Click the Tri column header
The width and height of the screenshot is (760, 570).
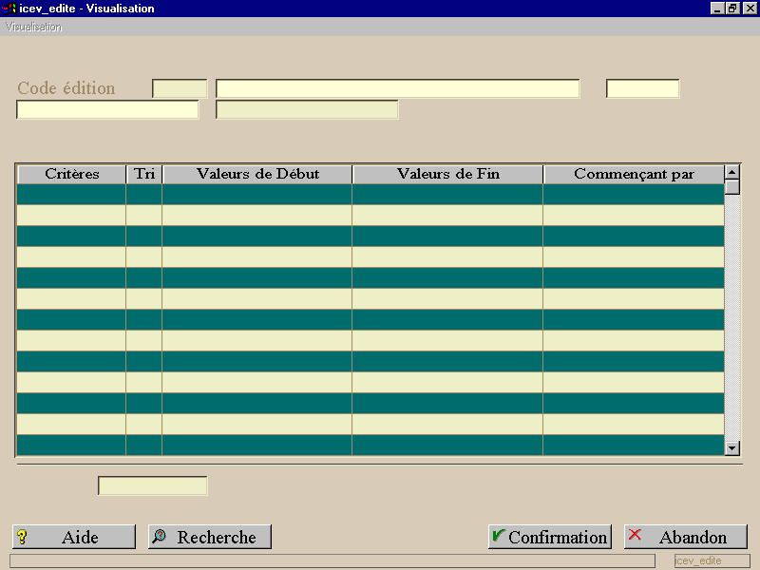144,174
